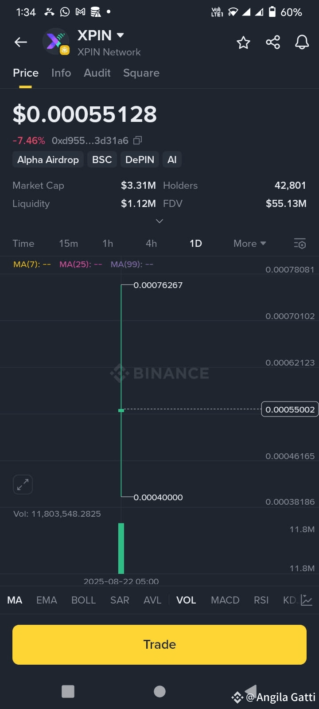Copy the contract address with the copy icon
This screenshot has width=319, height=709.
[138, 140]
